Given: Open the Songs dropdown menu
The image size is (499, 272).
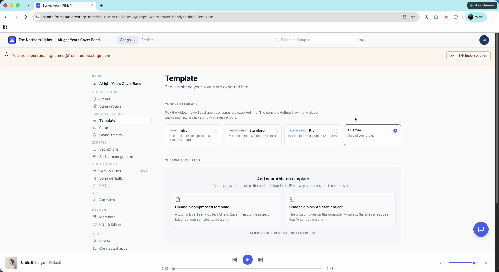Looking at the screenshot, I should 128,40.
